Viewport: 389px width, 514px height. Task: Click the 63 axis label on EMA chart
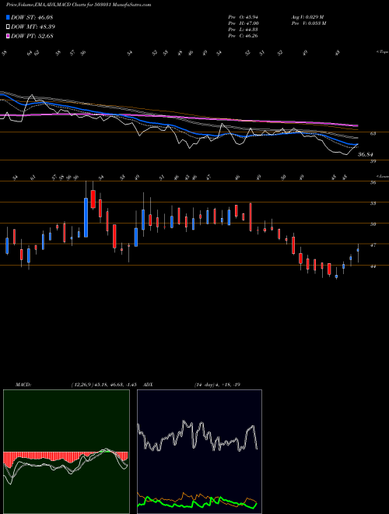coord(373,134)
